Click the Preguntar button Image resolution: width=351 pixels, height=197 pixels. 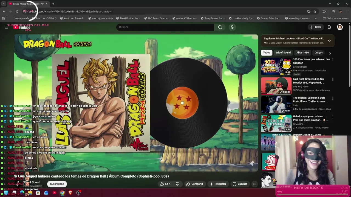(x=218, y=184)
